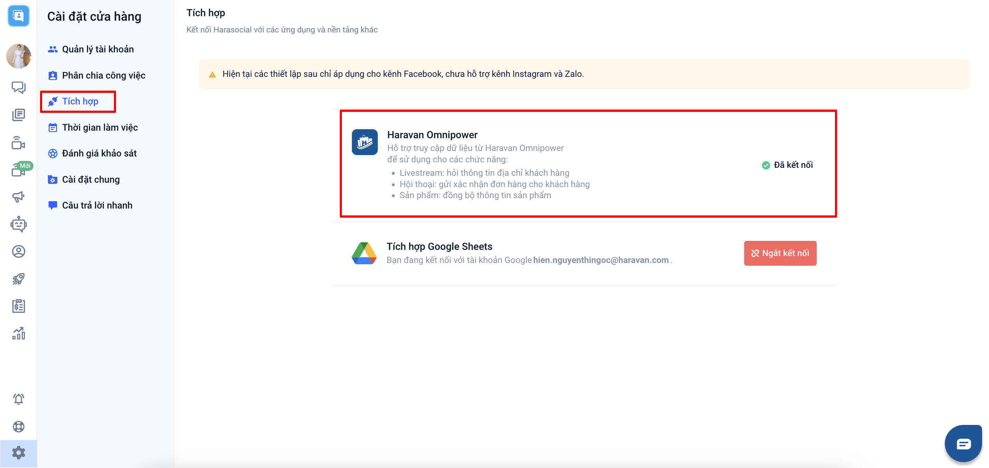Open the livestream camera icon
Image resolution: width=989 pixels, height=468 pixels.
18,143
